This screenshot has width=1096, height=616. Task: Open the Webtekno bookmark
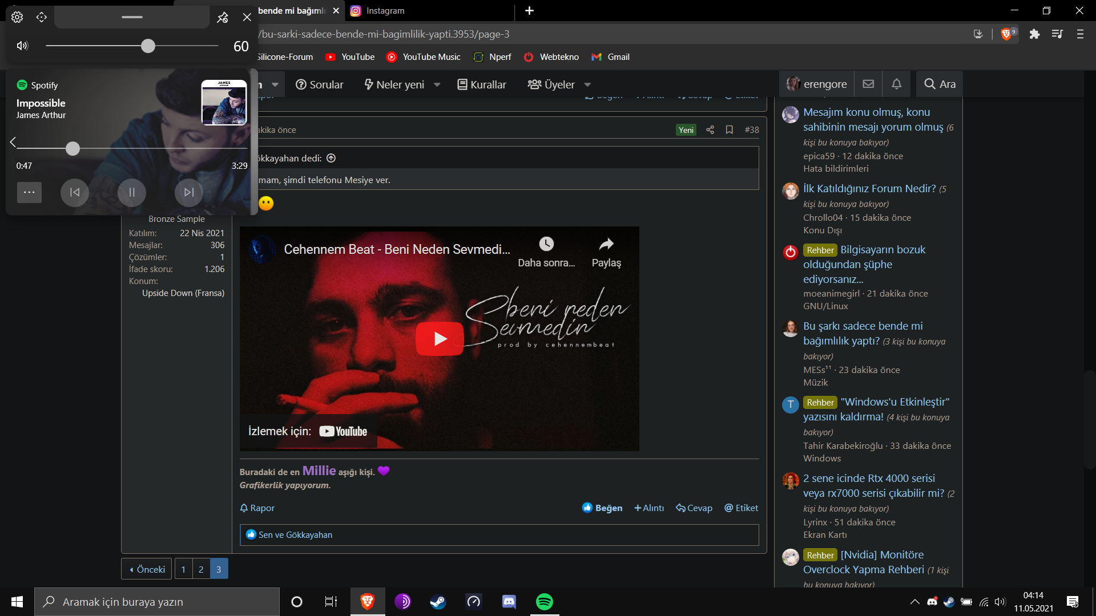point(551,57)
